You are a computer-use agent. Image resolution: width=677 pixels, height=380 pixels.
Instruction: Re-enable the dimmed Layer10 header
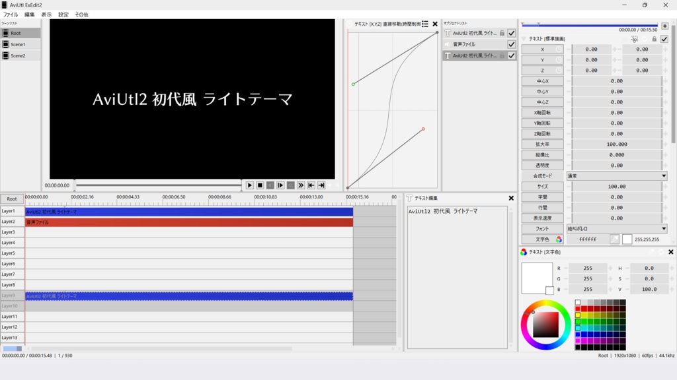point(12,306)
